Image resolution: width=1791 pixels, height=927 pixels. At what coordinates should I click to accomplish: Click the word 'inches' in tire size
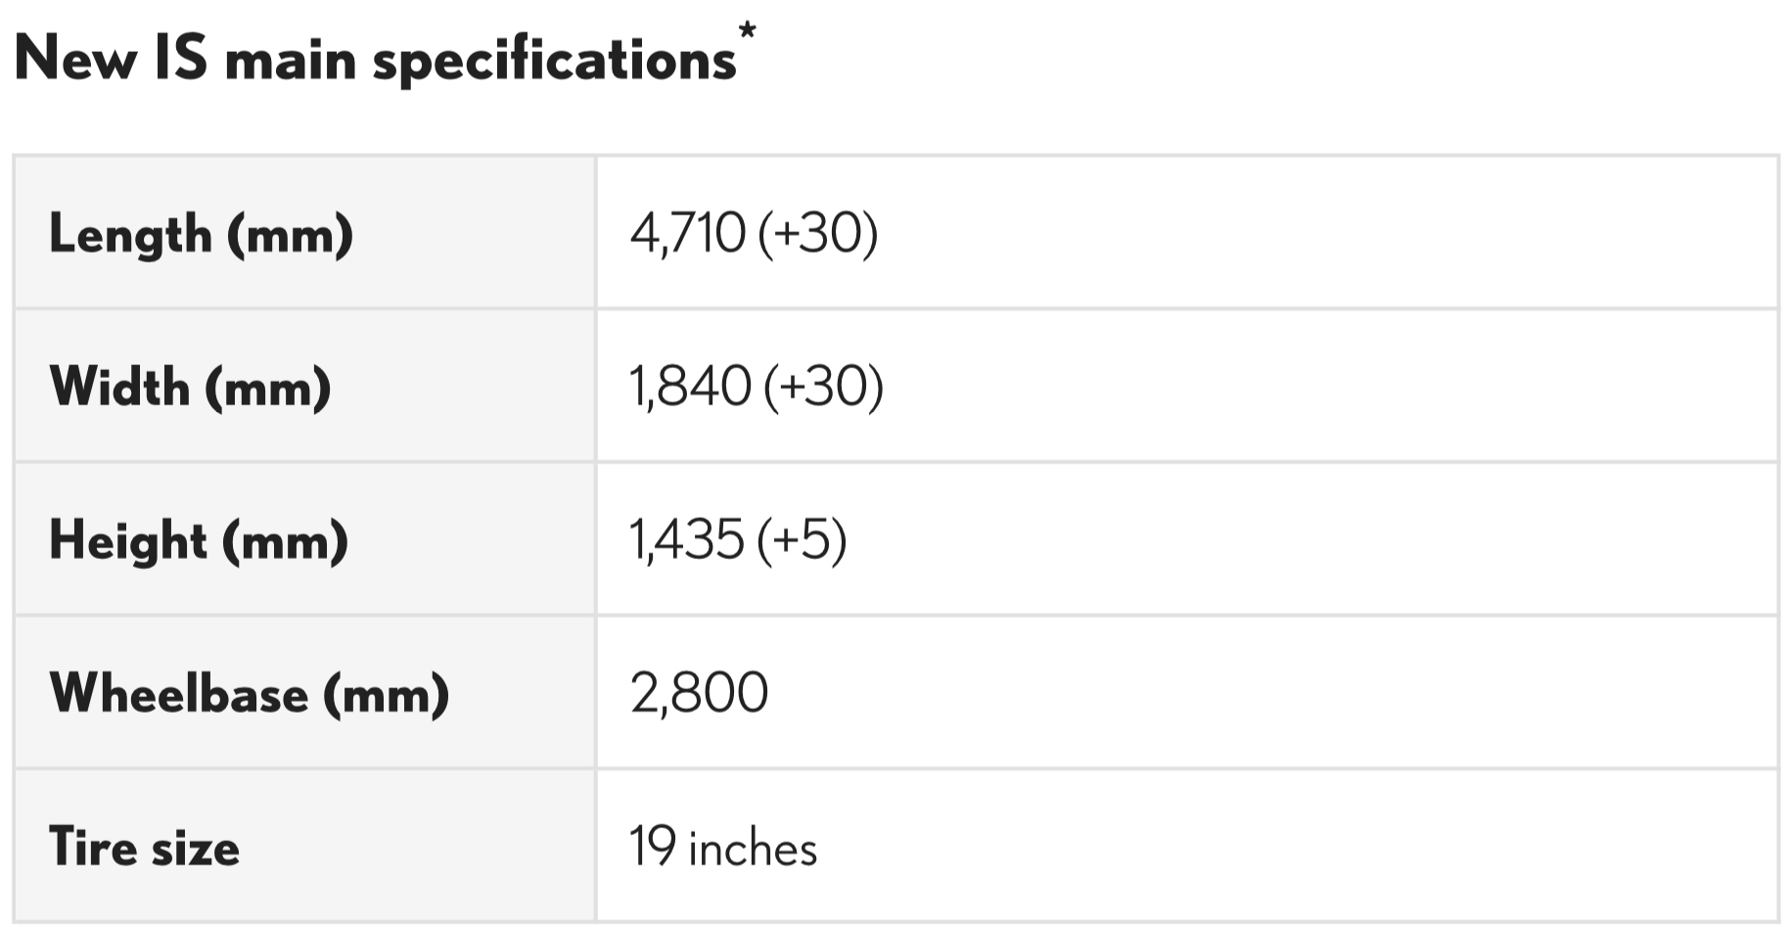click(x=753, y=849)
